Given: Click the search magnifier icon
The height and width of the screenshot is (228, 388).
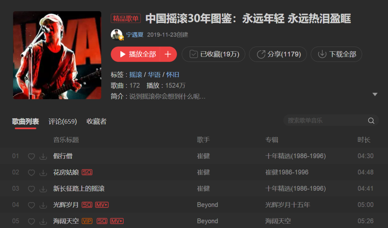Looking at the screenshot, I should [x=371, y=120].
